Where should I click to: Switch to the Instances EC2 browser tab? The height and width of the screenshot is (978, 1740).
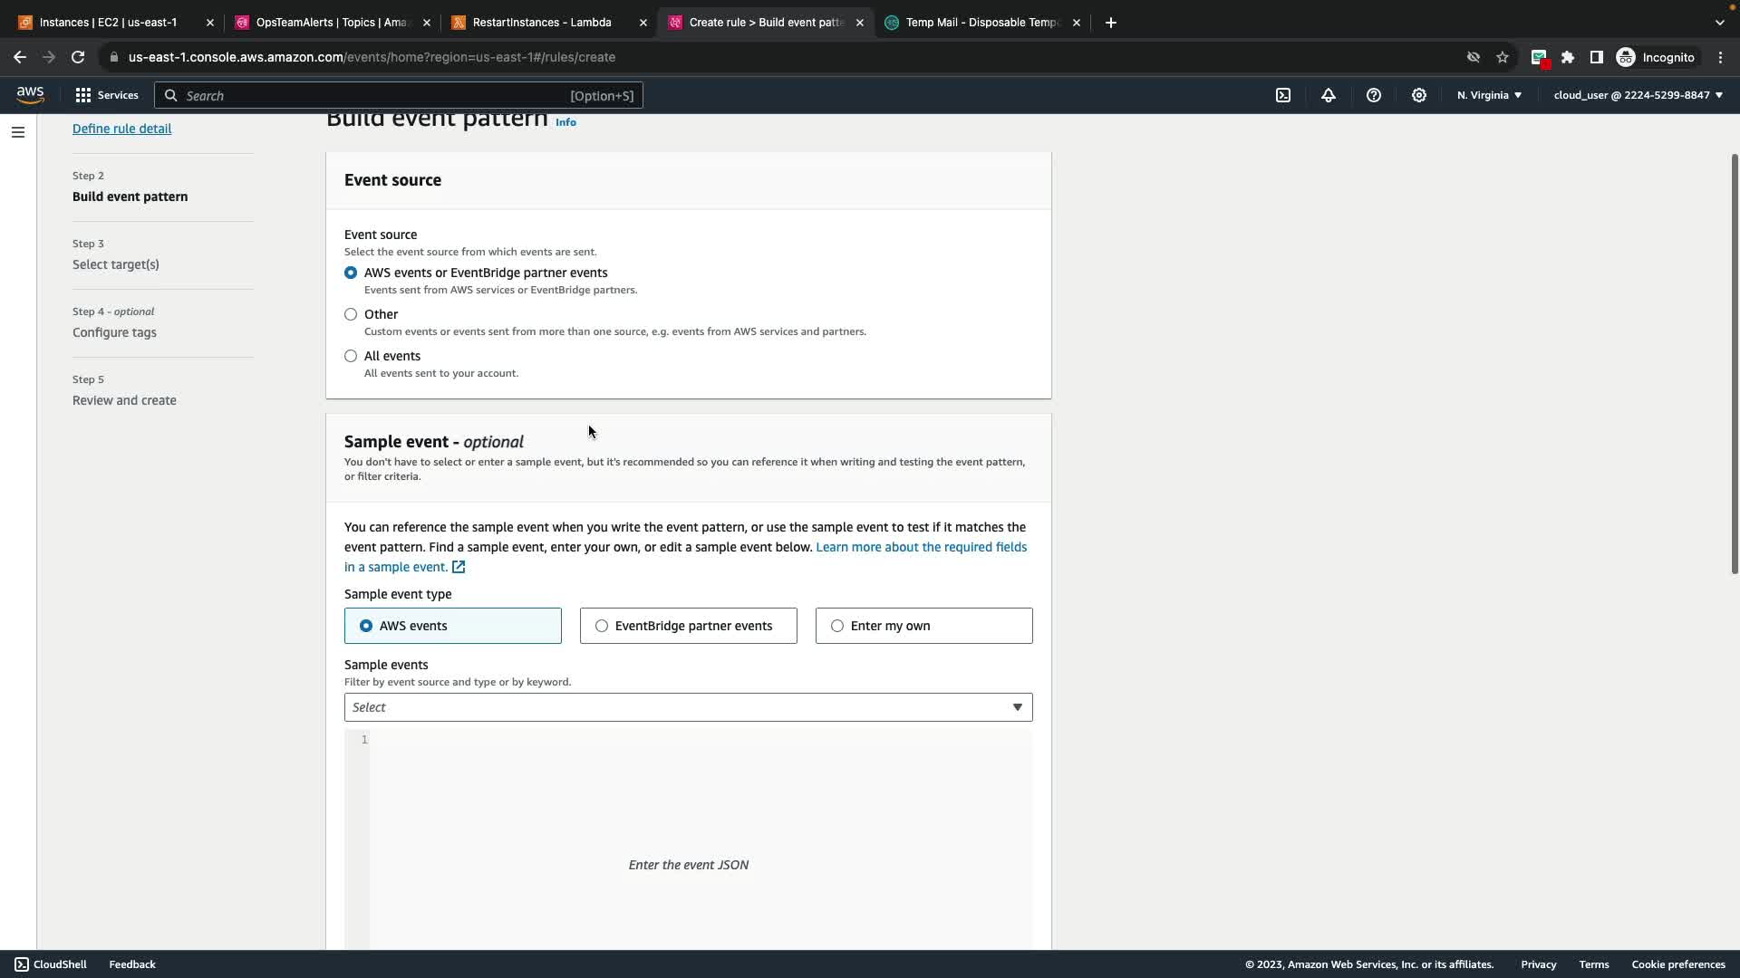click(x=109, y=23)
